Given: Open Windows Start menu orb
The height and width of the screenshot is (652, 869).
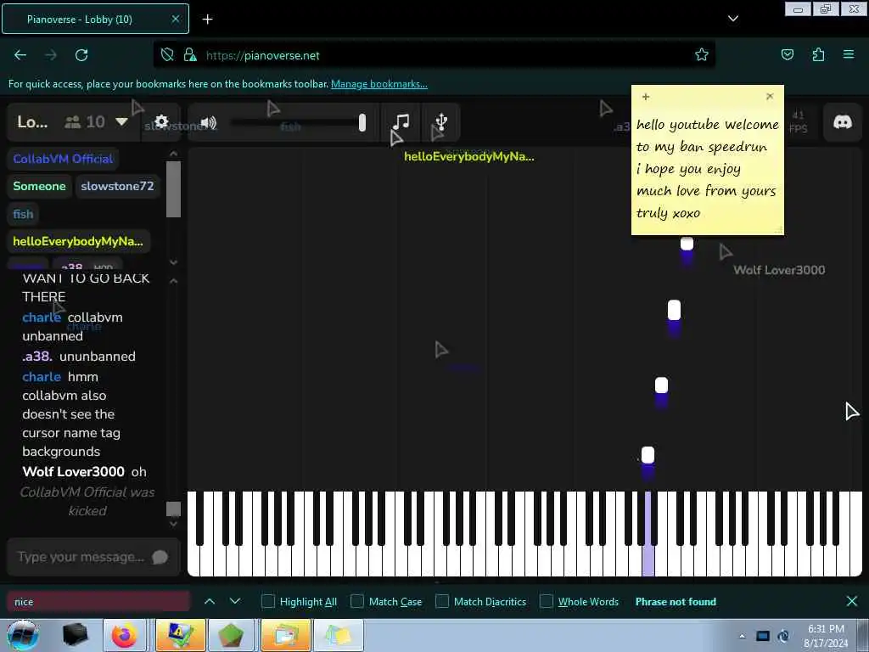Looking at the screenshot, I should 23,635.
